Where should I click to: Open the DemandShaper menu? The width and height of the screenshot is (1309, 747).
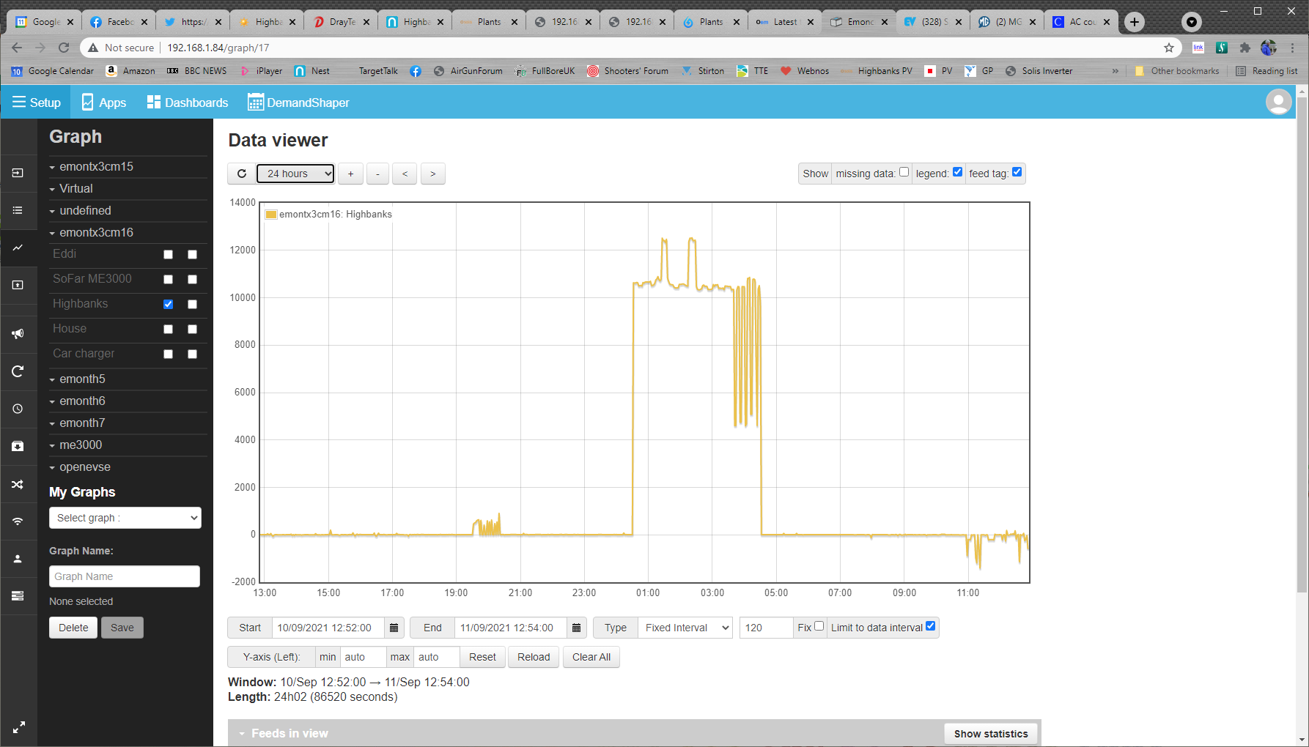click(x=298, y=103)
